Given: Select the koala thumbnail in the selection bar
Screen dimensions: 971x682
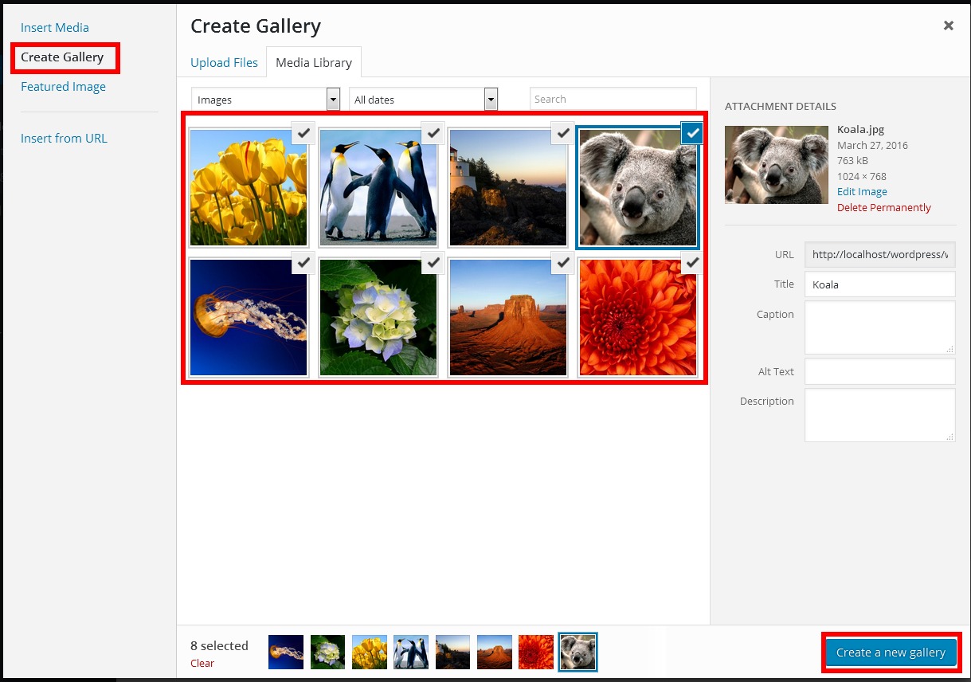Looking at the screenshot, I should pos(577,651).
